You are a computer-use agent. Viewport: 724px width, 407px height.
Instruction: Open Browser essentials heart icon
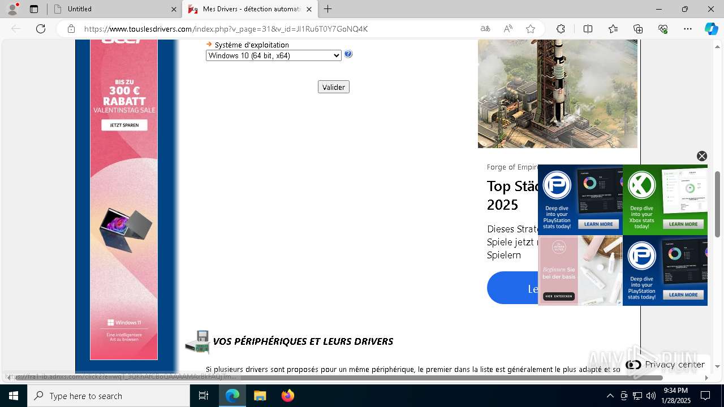click(663, 29)
